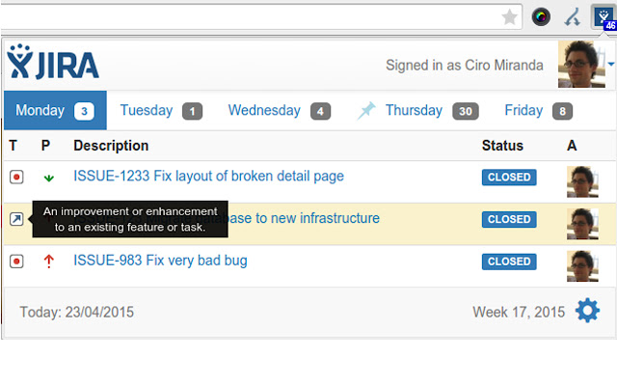The image size is (617, 386).
Task: Click the Ciro Miranda profile photo in header
Action: point(577,65)
